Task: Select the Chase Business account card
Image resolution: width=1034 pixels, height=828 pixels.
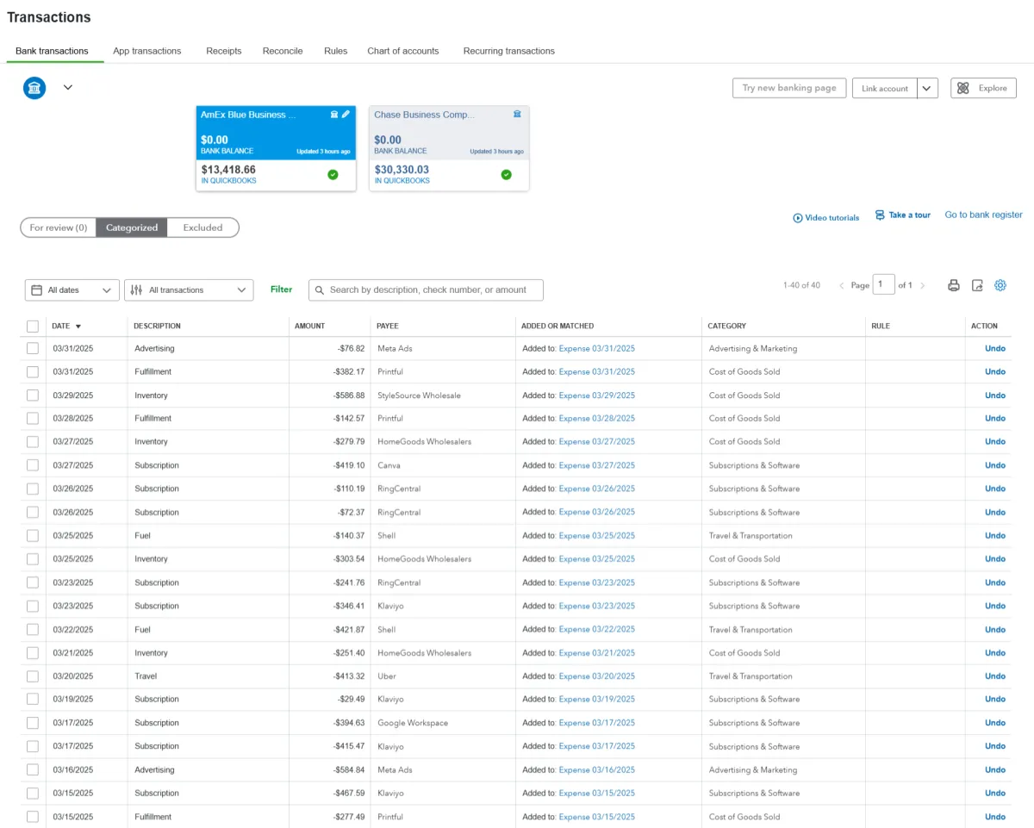Action: [x=449, y=148]
